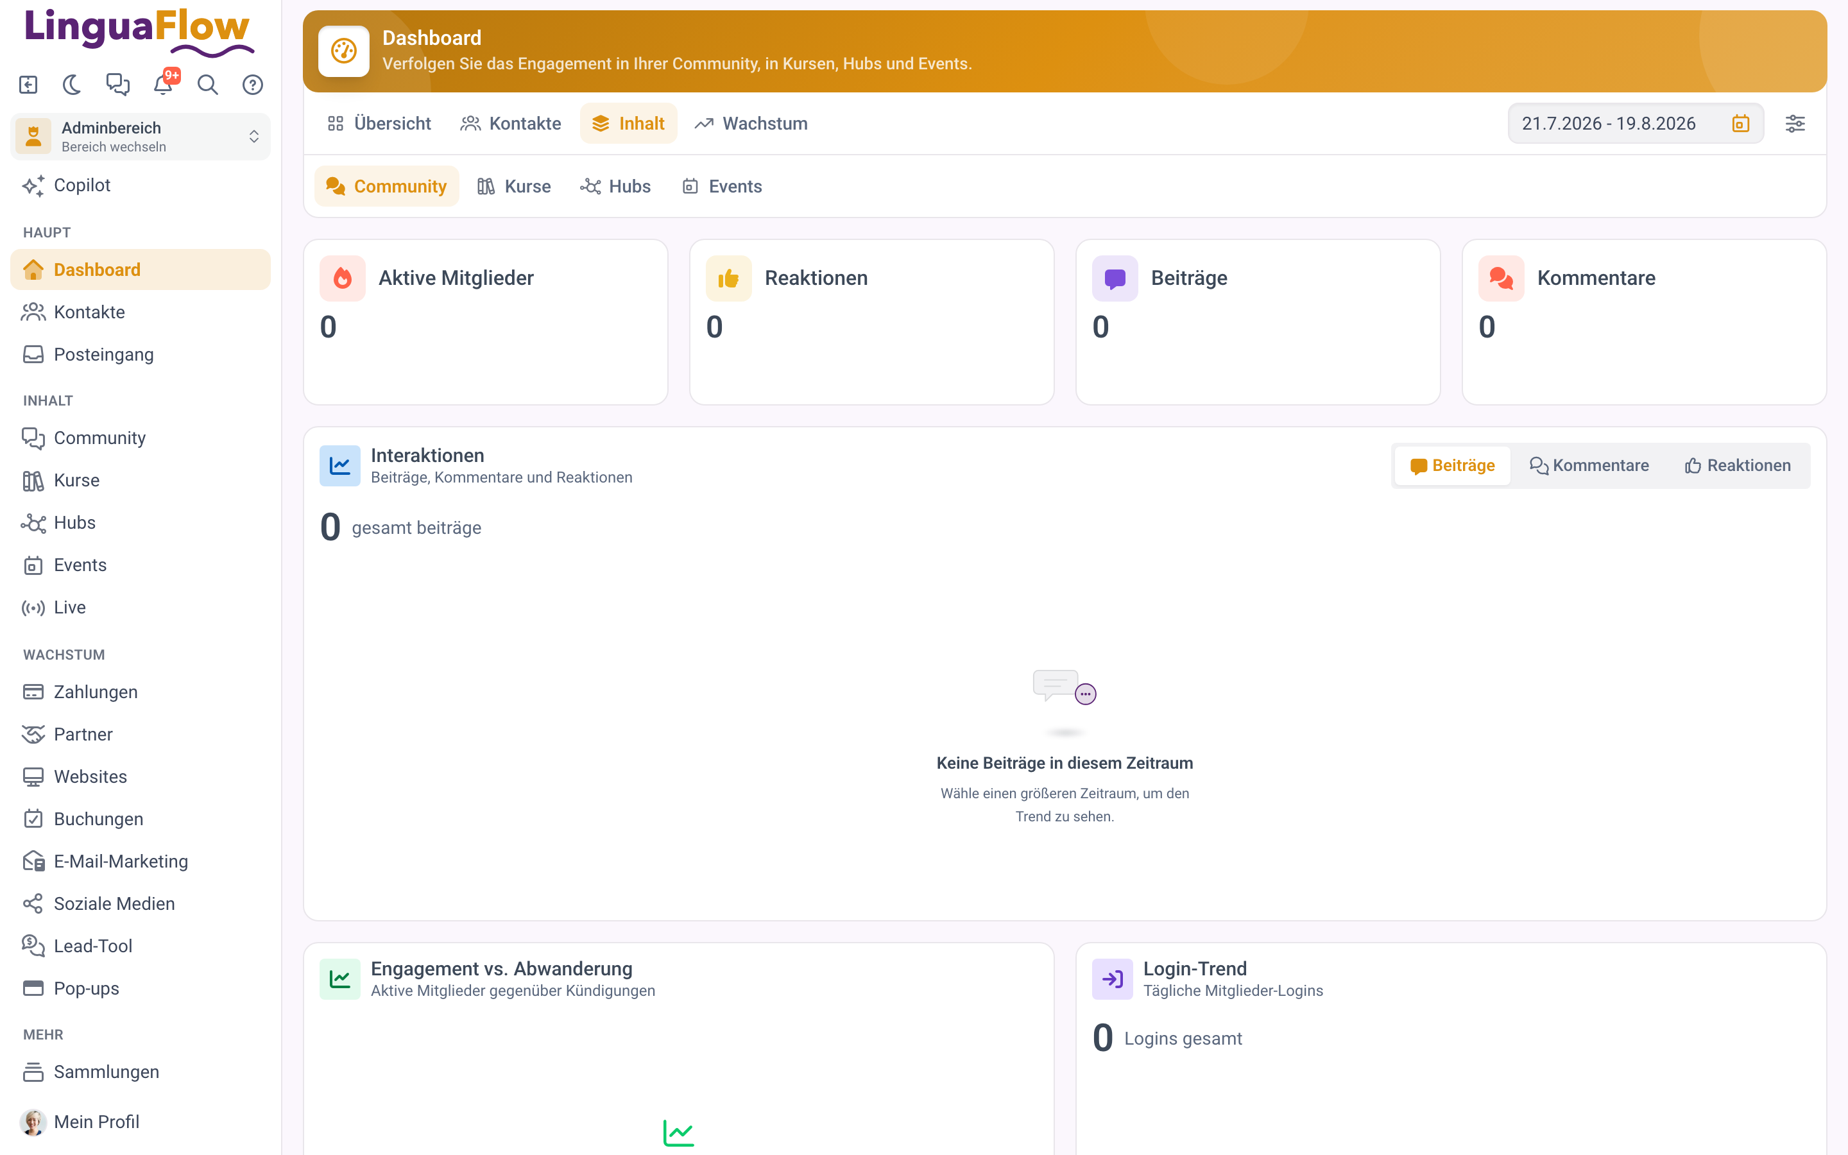Open Partner in sidebar
1848x1155 pixels.
(x=141, y=734)
